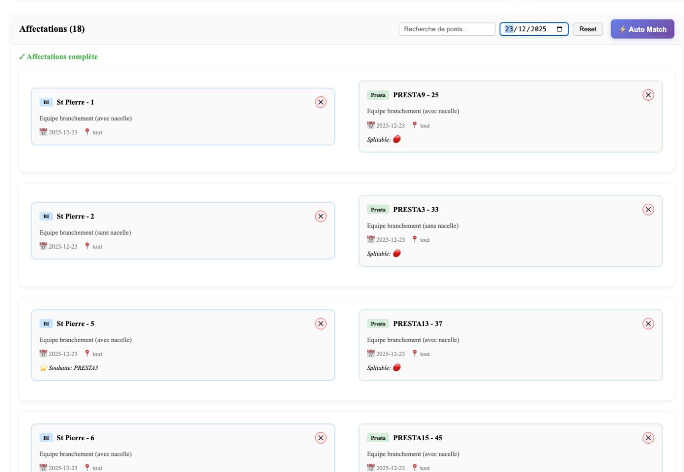Reset the filters with Reset button
This screenshot has height=472, width=684.
(x=588, y=29)
